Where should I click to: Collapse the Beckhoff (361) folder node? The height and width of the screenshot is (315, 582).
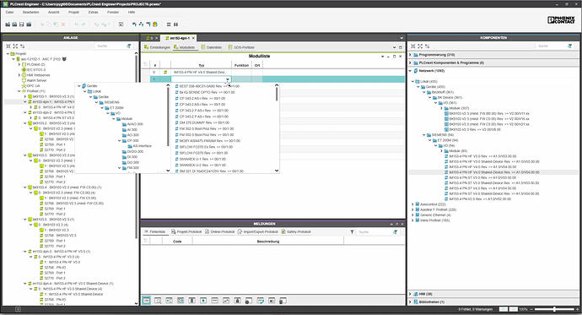click(x=424, y=92)
